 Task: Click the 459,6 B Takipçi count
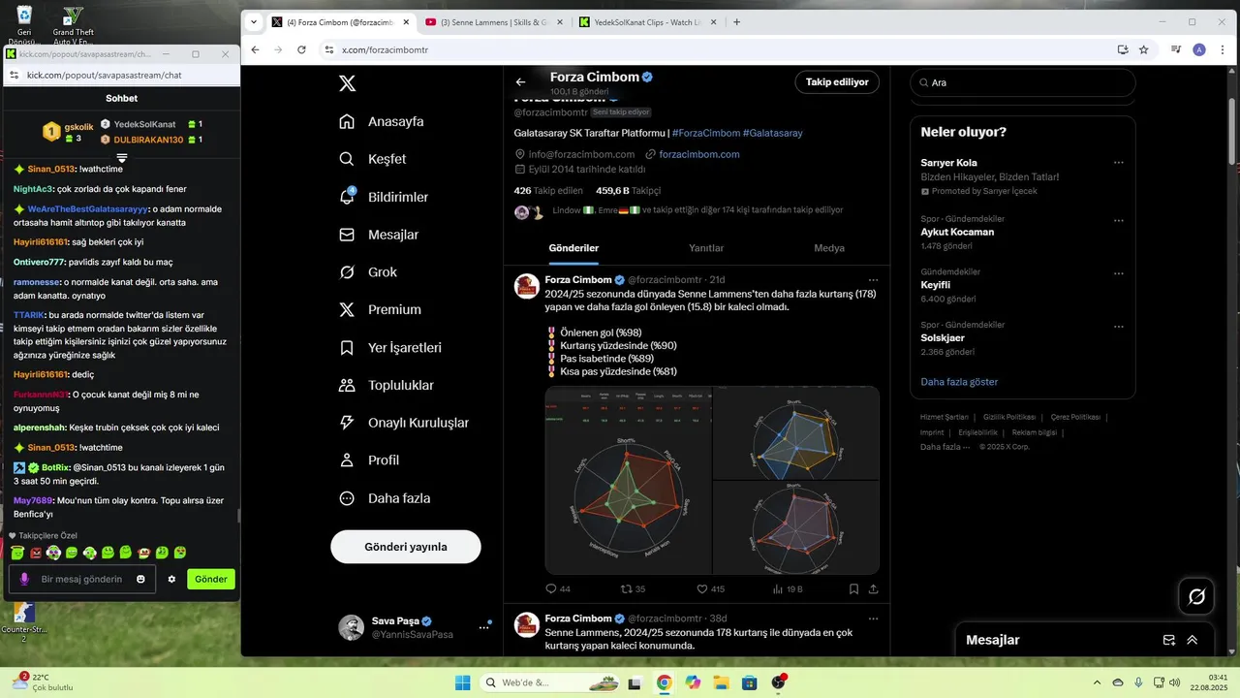click(x=628, y=191)
